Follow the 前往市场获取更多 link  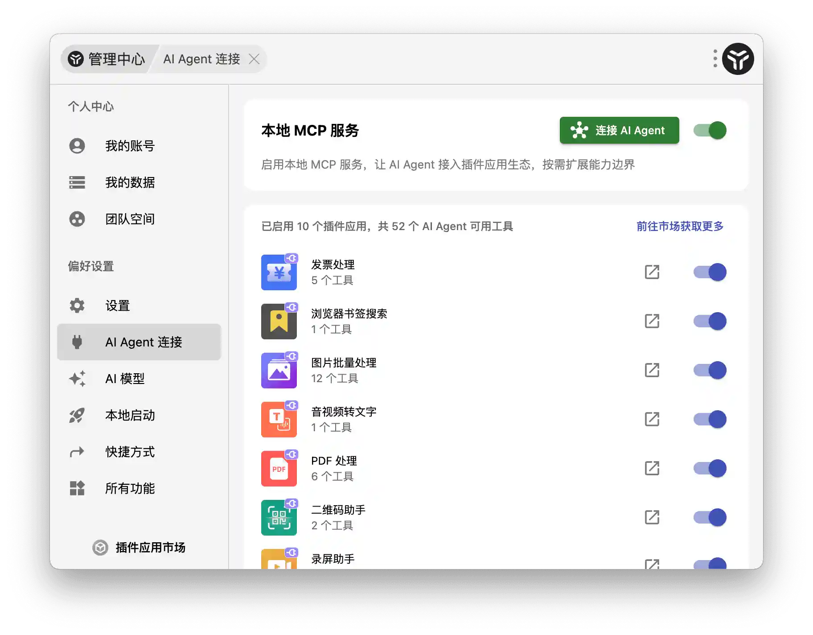(679, 226)
